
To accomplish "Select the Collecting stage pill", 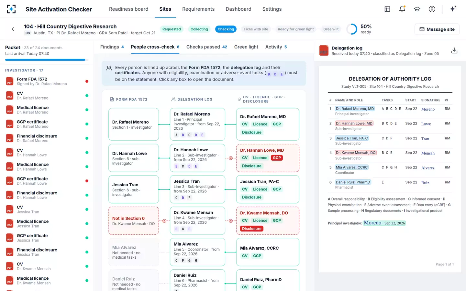I will click(x=199, y=29).
